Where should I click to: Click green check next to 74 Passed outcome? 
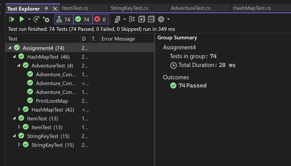174,86
